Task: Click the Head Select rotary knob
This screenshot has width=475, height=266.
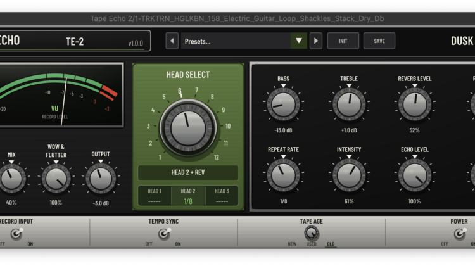Action: [188, 128]
